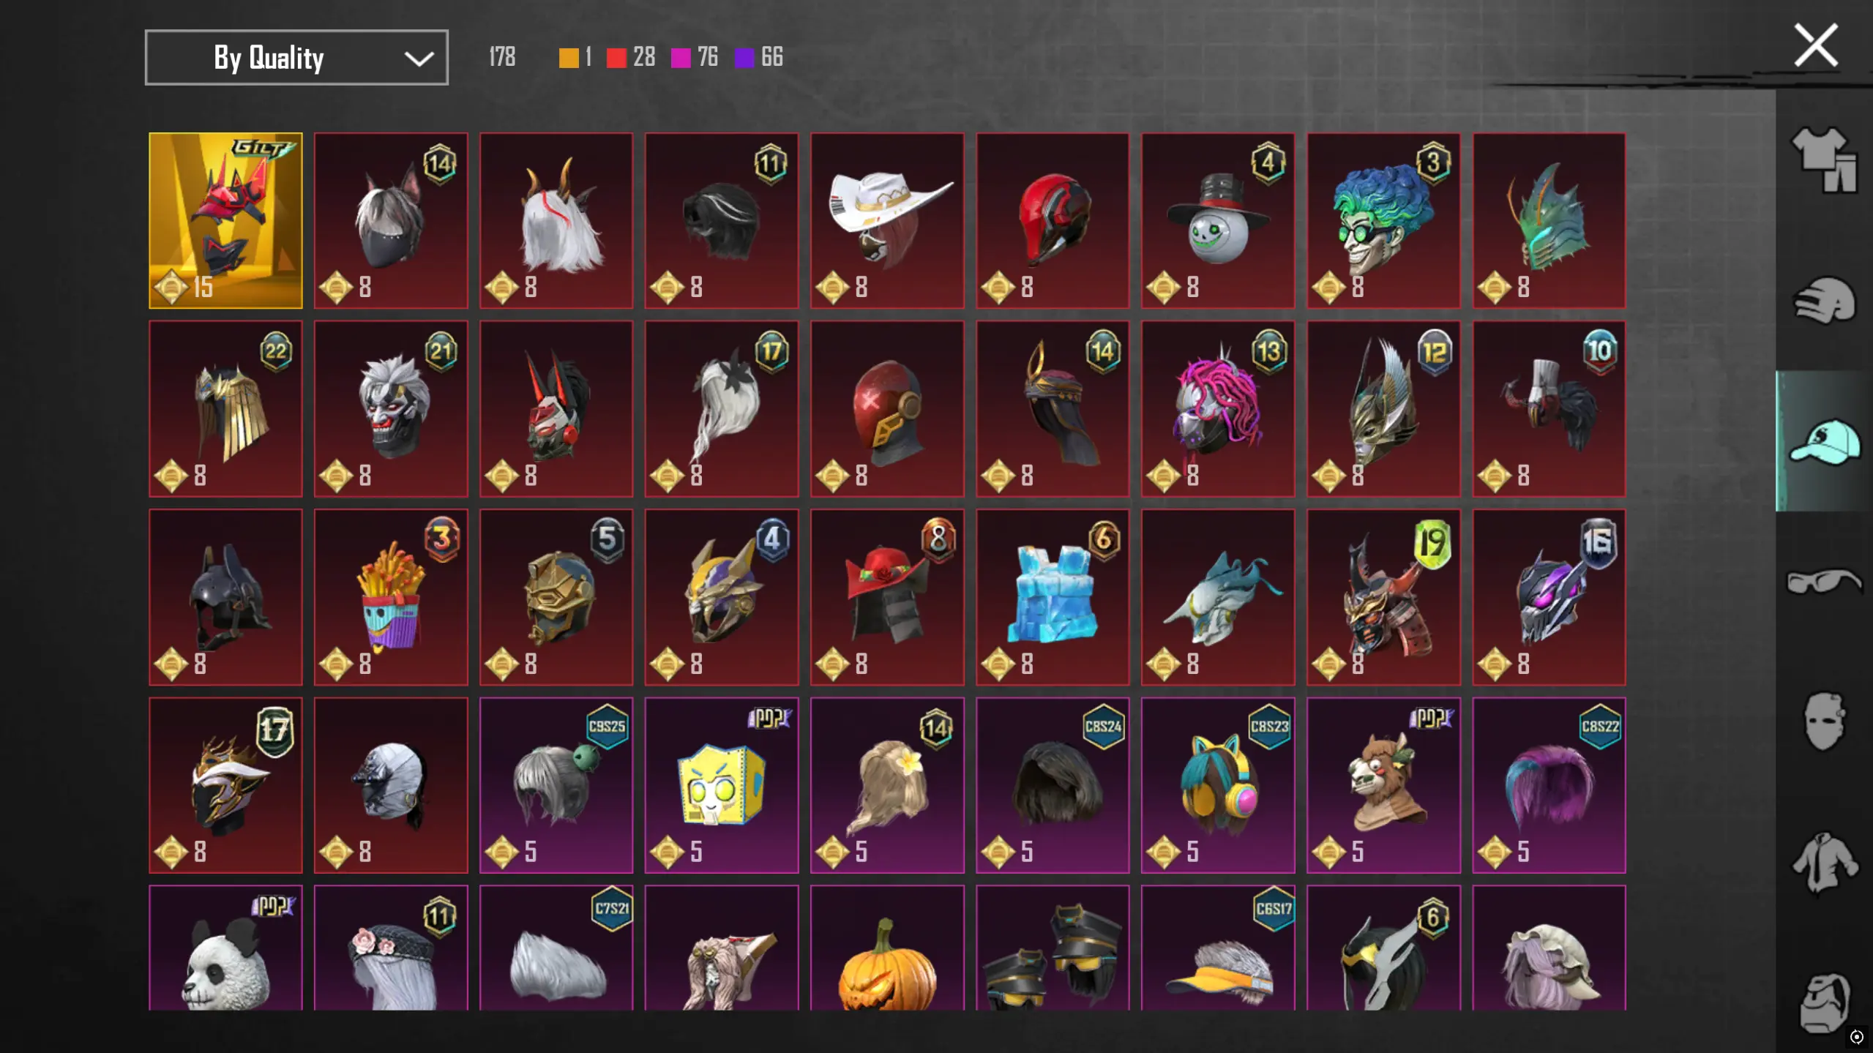Close the inventory screen
1873x1053 pixels.
coord(1816,45)
